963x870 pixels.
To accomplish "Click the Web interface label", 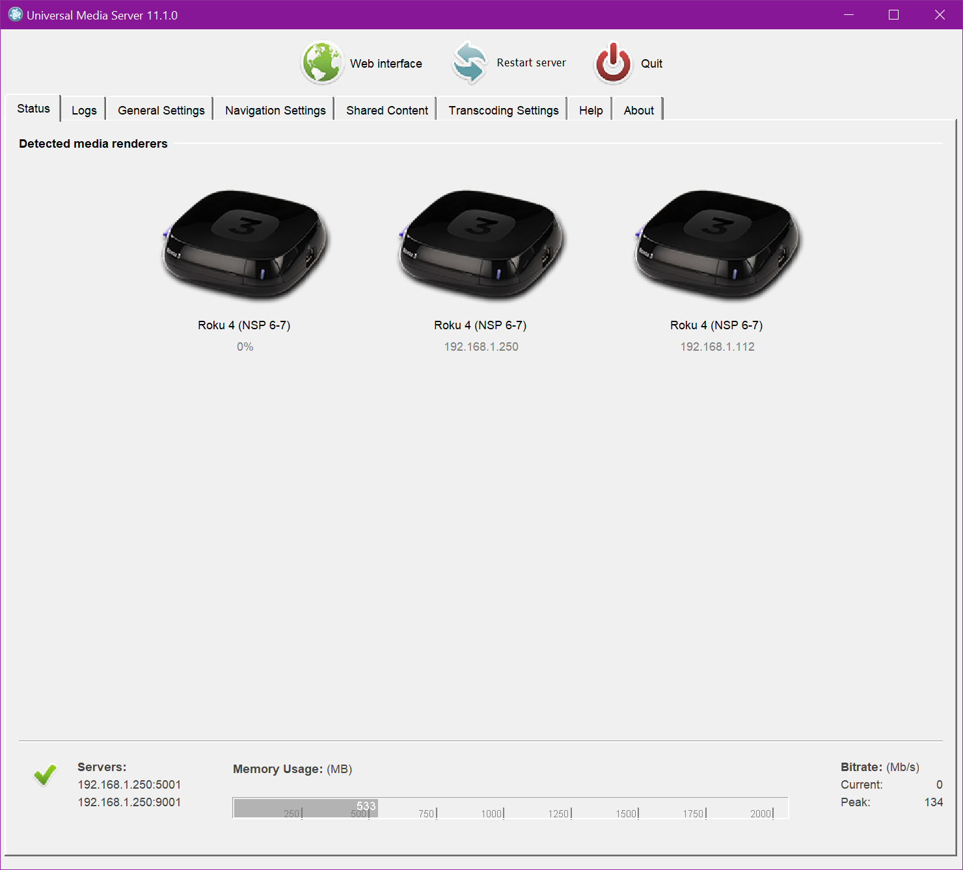I will 386,64.
